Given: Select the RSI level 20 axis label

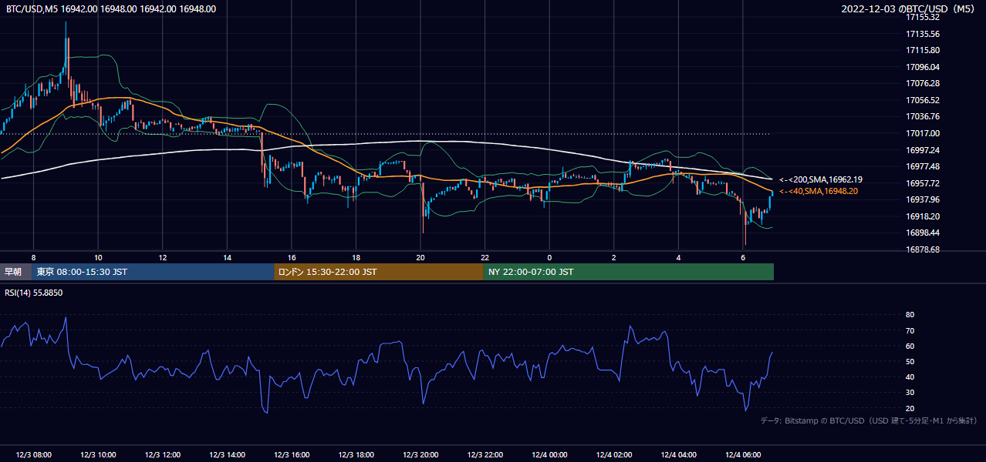Looking at the screenshot, I should pos(910,408).
